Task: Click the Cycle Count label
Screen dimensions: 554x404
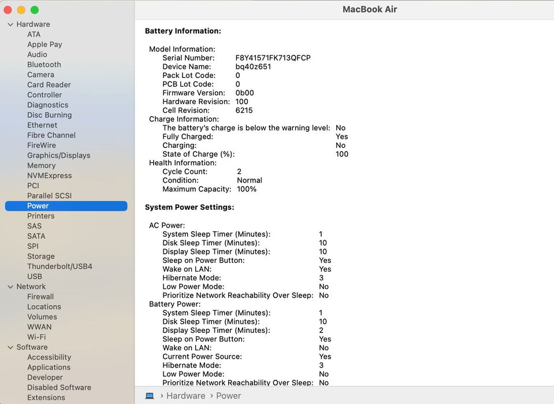Action: [x=185, y=172]
